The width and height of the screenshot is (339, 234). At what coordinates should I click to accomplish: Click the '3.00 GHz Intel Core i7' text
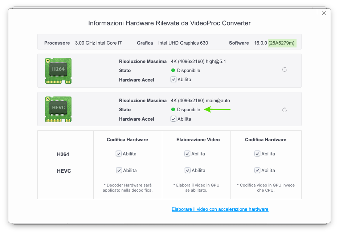98,43
